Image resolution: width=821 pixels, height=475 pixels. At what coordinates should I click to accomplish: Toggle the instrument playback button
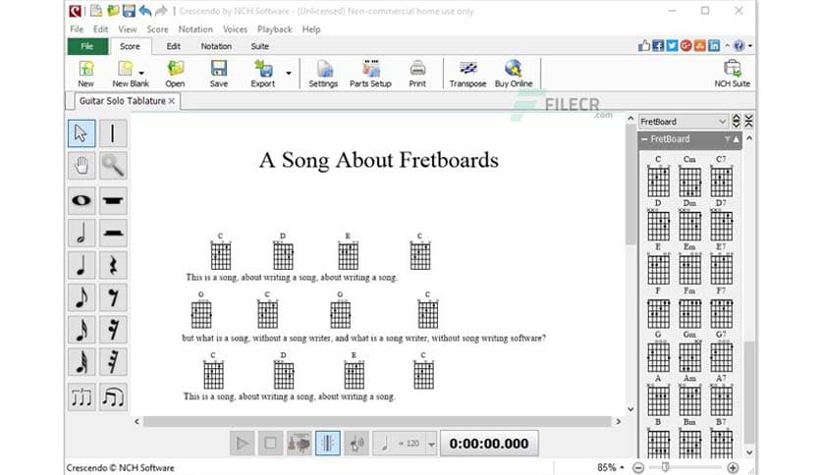point(300,444)
